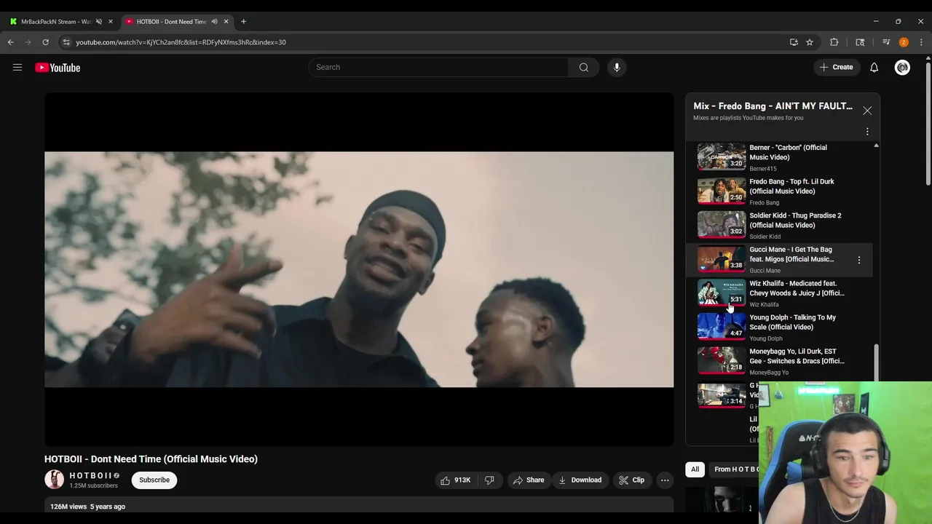Focus the YouTube search box

pyautogui.click(x=438, y=68)
